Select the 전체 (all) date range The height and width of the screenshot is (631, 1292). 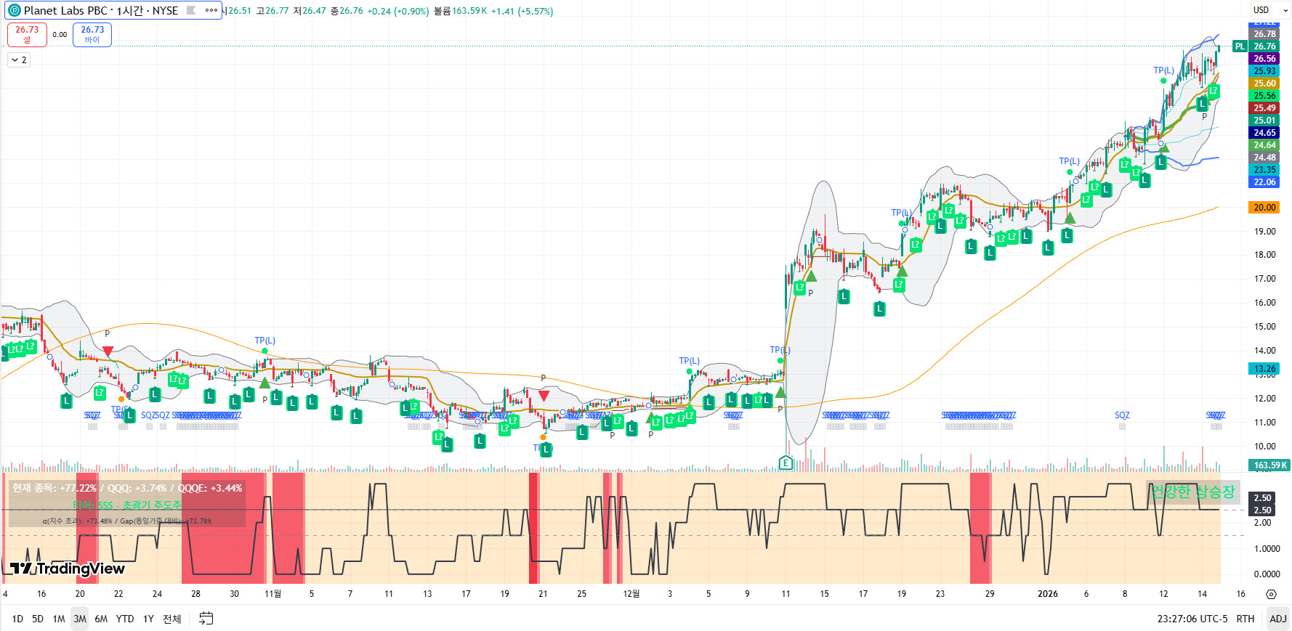tap(172, 619)
